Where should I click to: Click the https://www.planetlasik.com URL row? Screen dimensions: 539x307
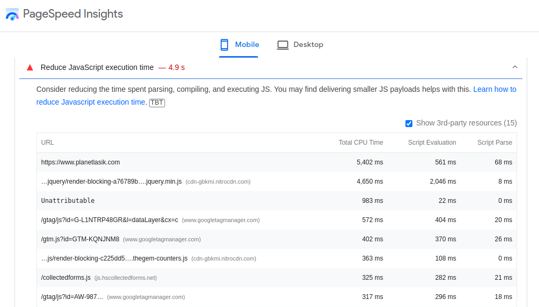tap(276, 162)
